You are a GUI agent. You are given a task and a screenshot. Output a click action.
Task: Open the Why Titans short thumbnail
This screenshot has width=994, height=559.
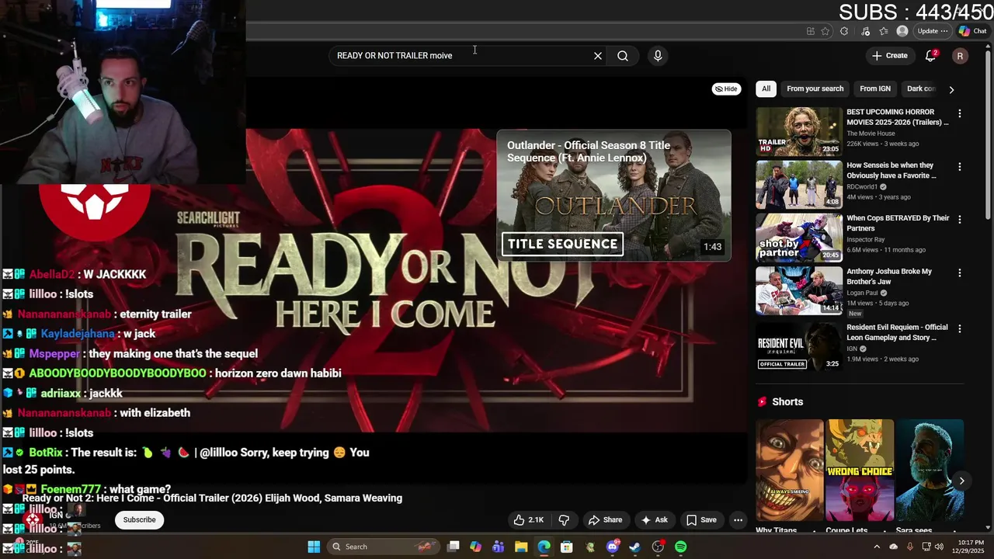(x=790, y=470)
